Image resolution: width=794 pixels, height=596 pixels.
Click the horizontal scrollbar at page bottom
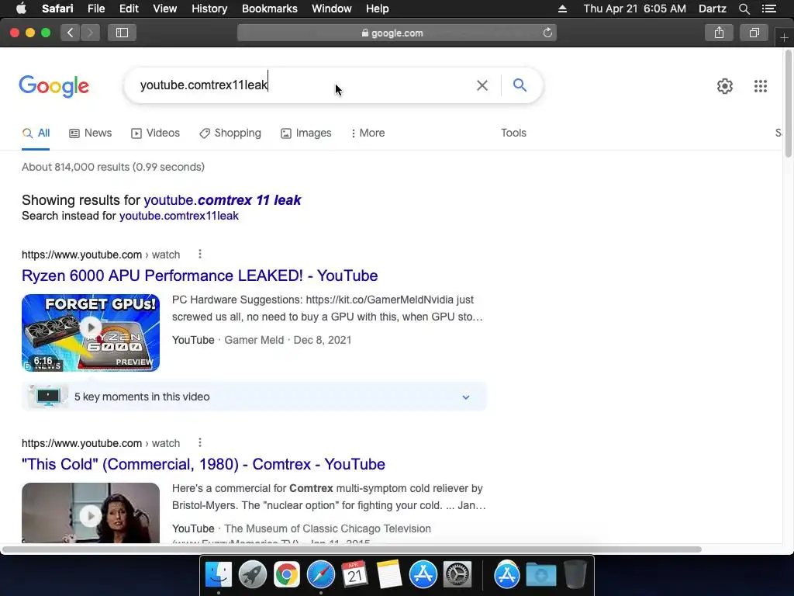351,549
